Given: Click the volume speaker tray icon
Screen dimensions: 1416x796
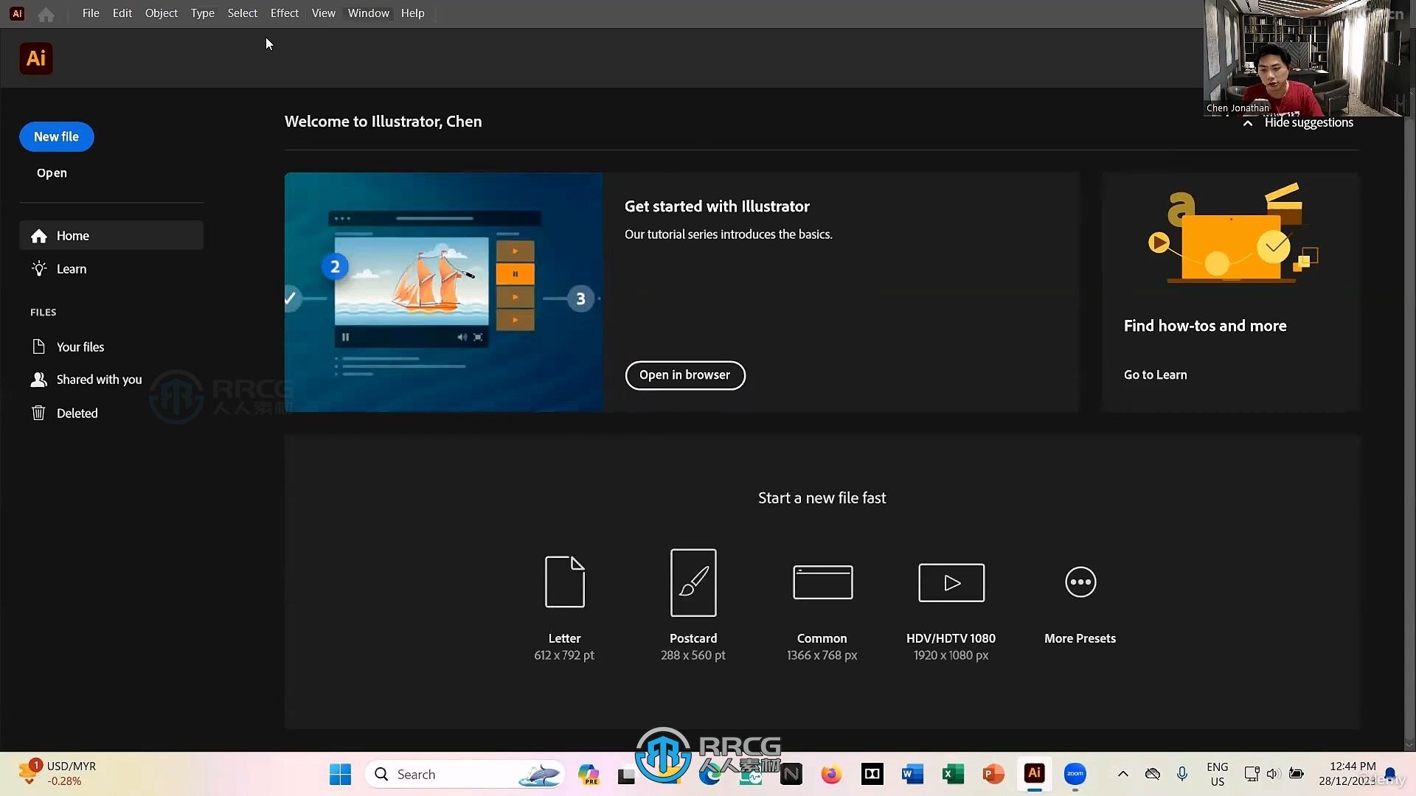Looking at the screenshot, I should (1273, 775).
